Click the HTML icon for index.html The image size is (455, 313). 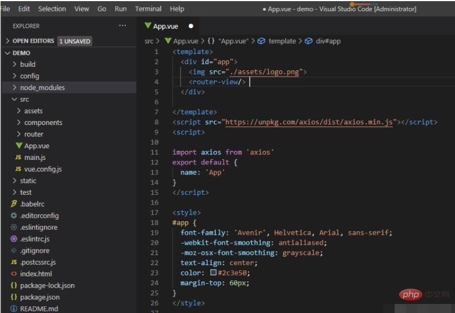(14, 274)
